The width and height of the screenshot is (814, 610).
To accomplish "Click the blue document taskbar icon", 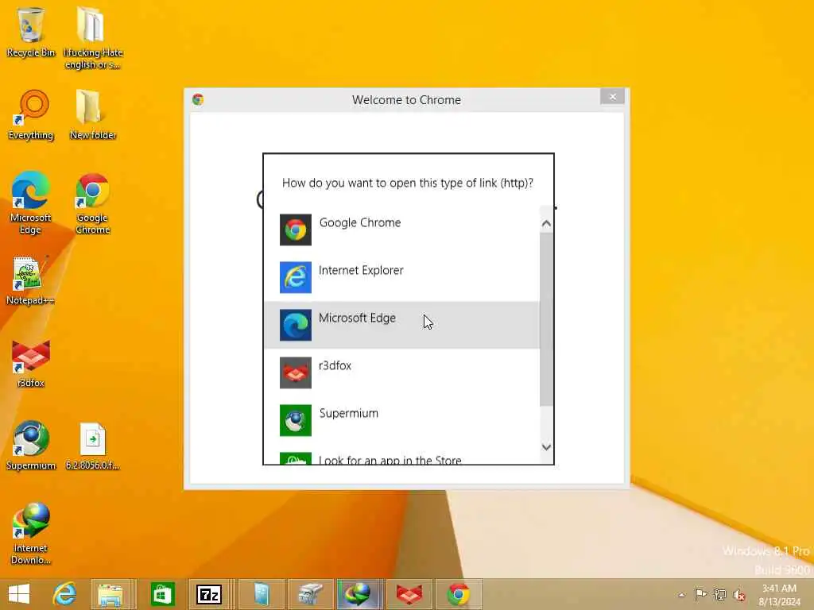I will (262, 594).
